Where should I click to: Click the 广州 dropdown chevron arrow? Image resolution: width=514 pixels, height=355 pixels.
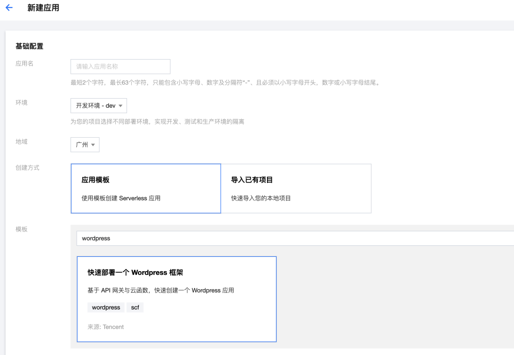94,144
